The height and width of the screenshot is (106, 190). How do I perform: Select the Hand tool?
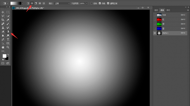[3, 47]
